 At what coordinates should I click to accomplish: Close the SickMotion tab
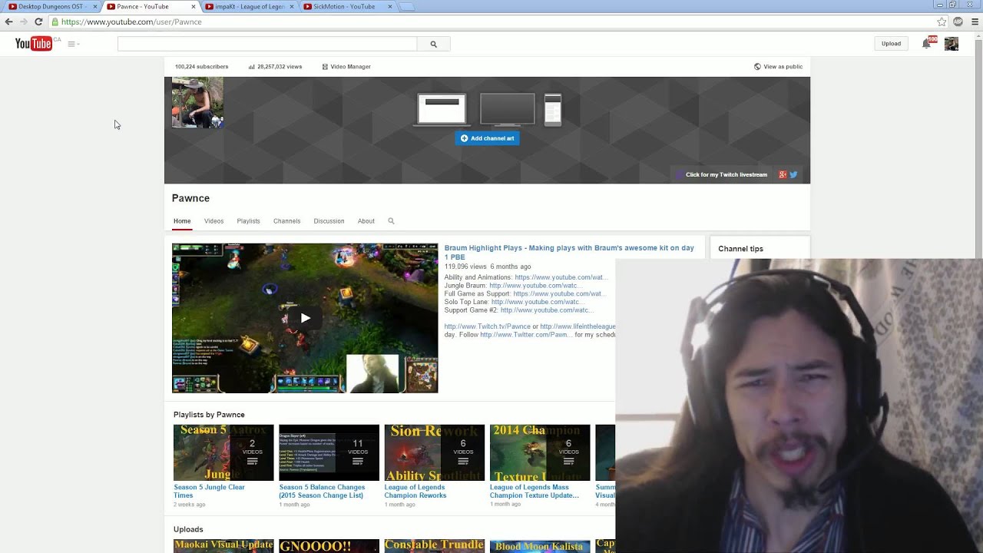pos(390,7)
